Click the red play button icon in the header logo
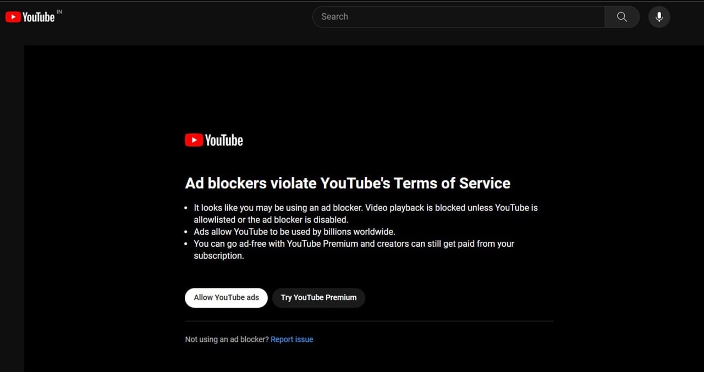Viewport: 704px width, 372px height. pyautogui.click(x=12, y=16)
